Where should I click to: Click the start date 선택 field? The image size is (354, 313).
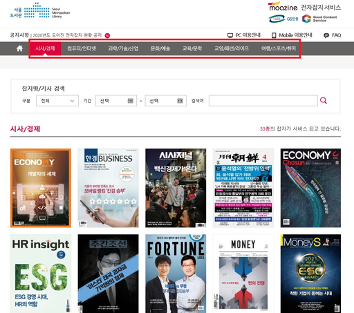[x=116, y=101]
